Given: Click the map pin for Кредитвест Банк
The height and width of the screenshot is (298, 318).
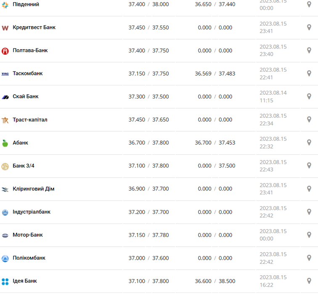Looking at the screenshot, I should (309, 27).
